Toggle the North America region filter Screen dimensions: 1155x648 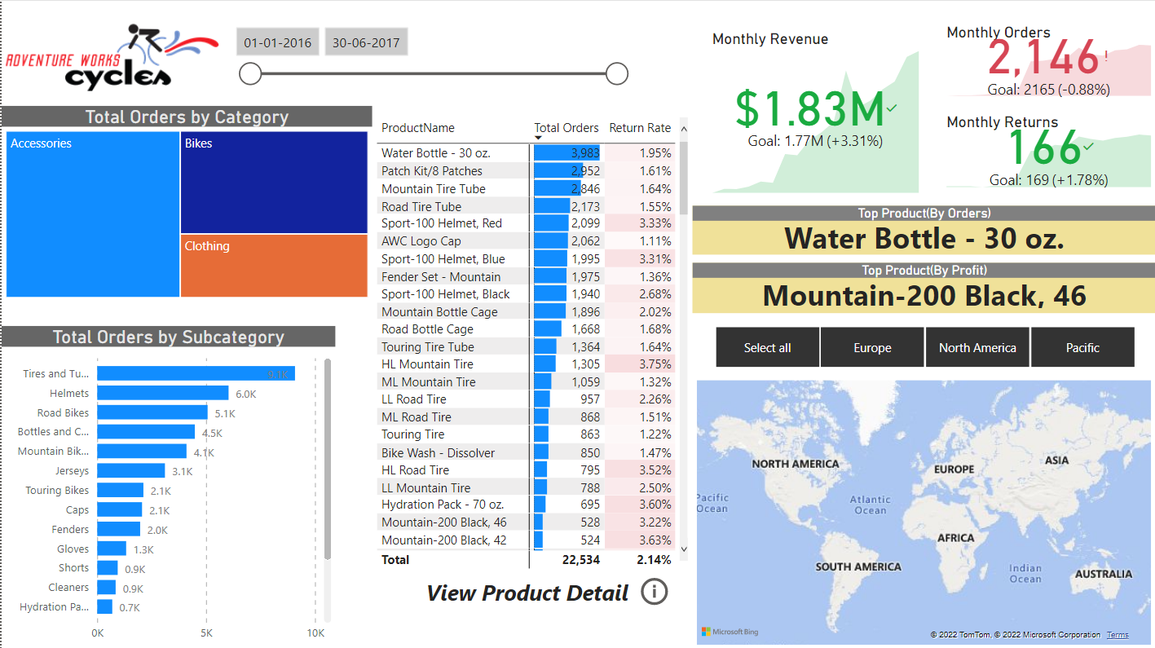coord(977,346)
